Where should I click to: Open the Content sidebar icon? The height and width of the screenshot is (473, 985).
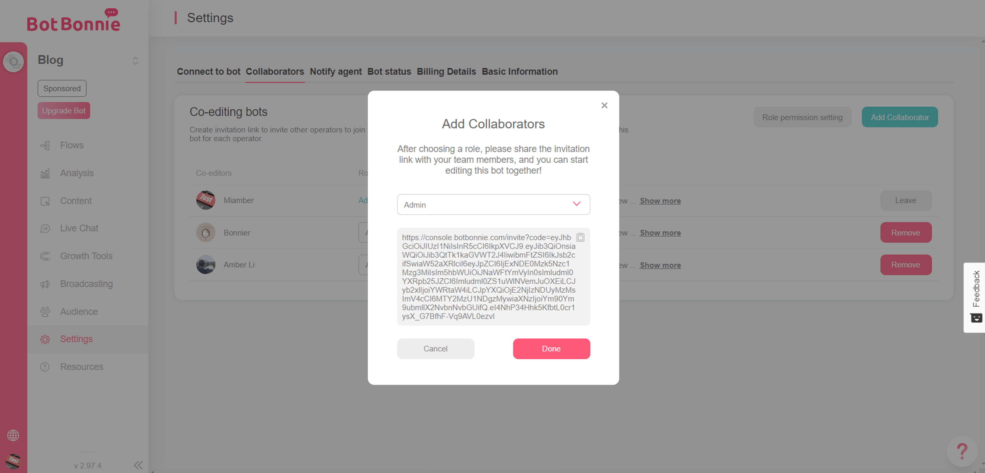[x=45, y=201]
